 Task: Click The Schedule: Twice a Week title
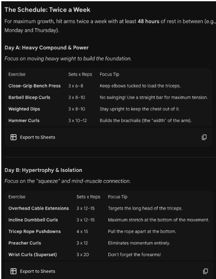coord(47,10)
